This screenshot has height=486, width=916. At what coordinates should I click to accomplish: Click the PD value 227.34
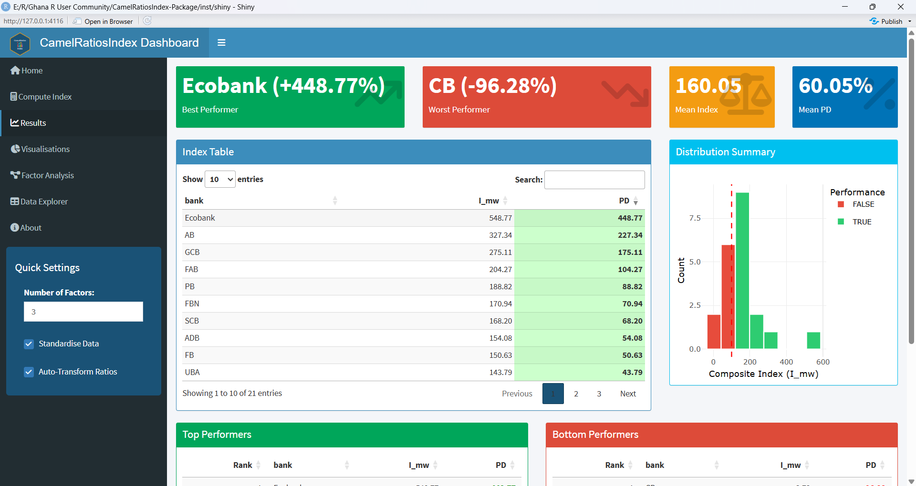[x=630, y=235]
